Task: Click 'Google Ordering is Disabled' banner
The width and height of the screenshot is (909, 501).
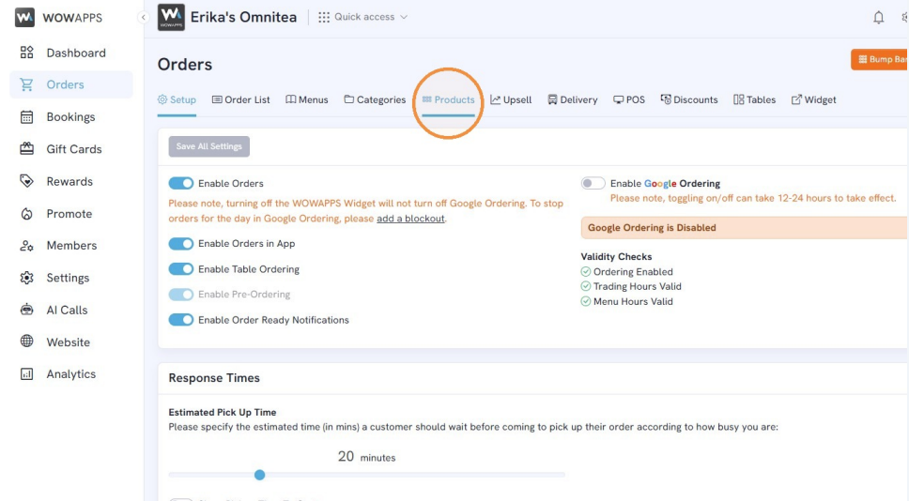Action: [x=745, y=228]
